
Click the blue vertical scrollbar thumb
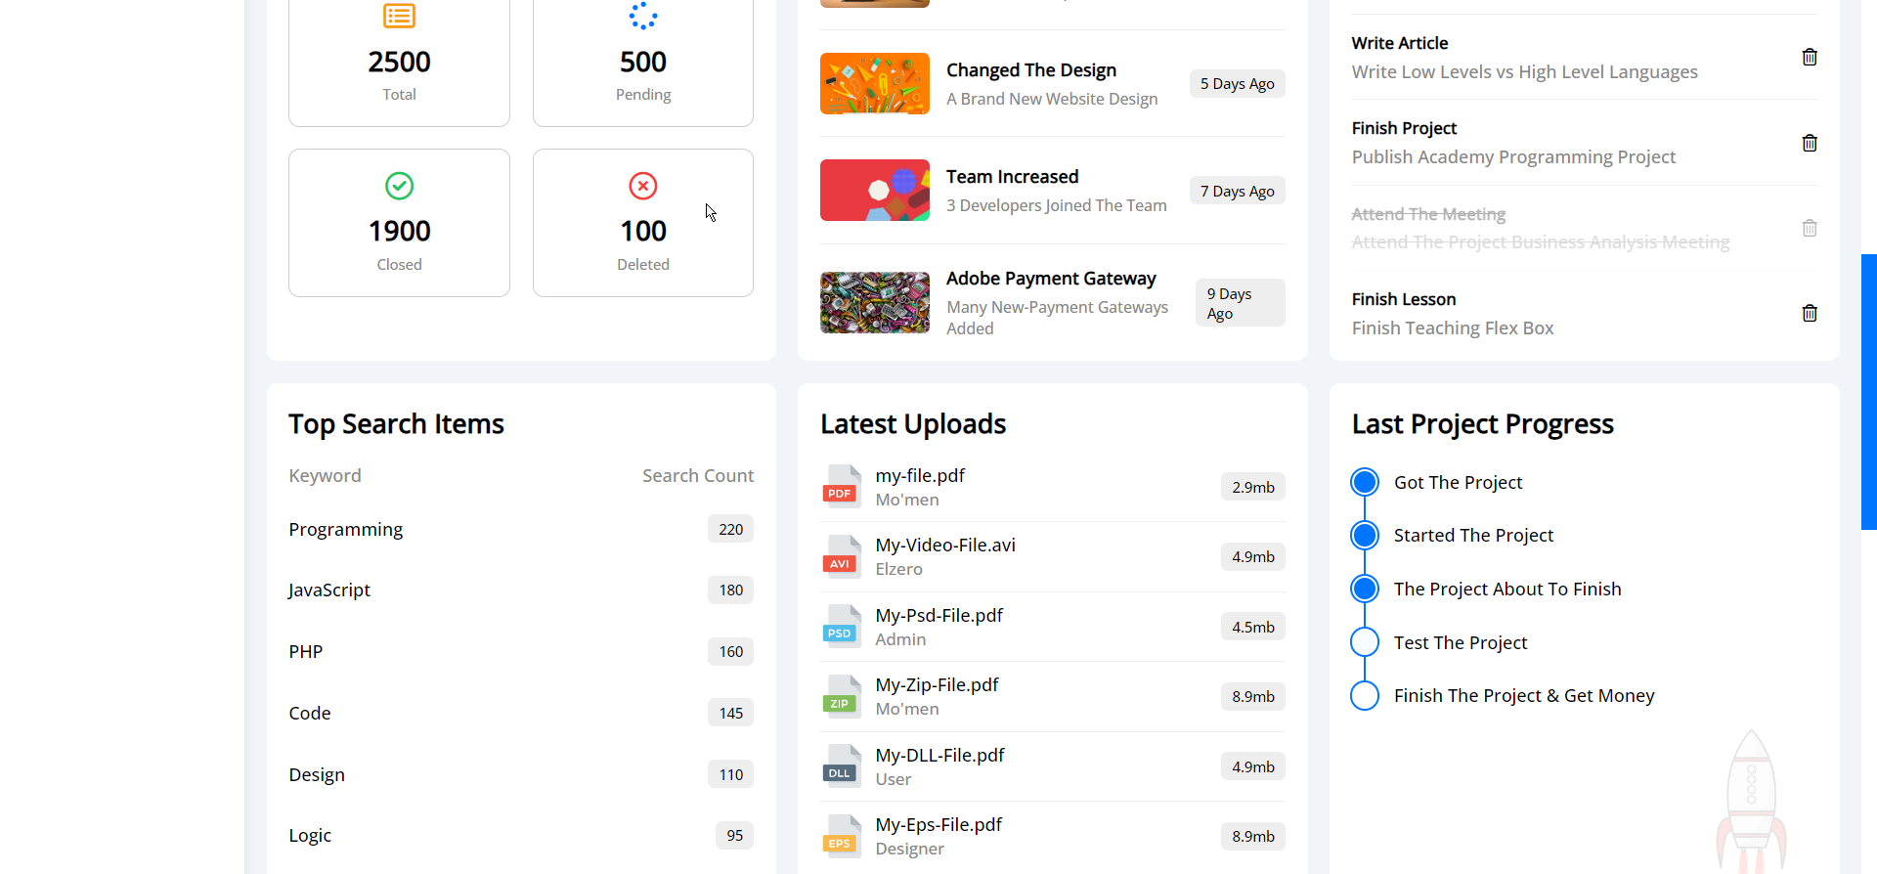[x=1868, y=391]
